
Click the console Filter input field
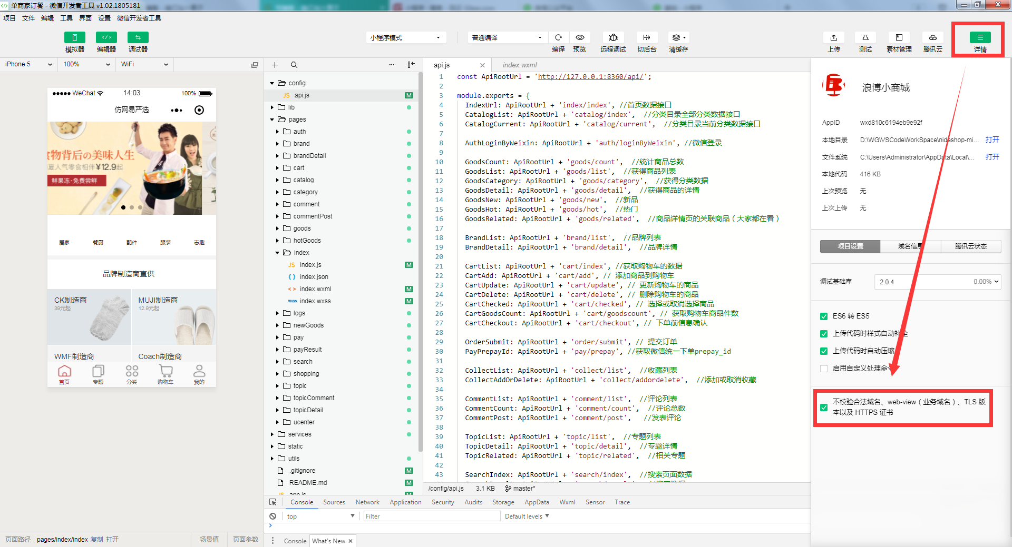pos(432,516)
